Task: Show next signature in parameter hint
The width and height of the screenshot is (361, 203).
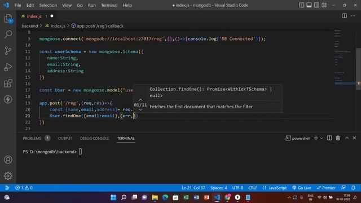Action: click(x=140, y=110)
